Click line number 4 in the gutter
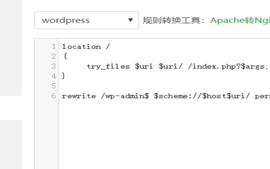 point(54,76)
